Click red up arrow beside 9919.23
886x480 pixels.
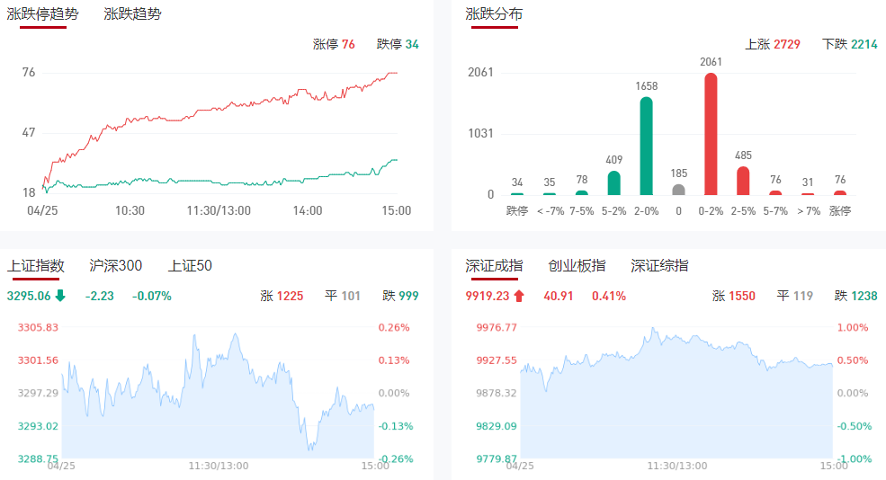pos(519,296)
